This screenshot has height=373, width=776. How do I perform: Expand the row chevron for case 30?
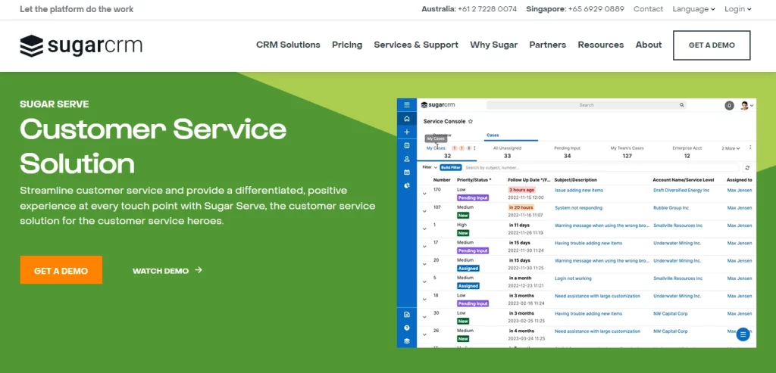pos(424,317)
